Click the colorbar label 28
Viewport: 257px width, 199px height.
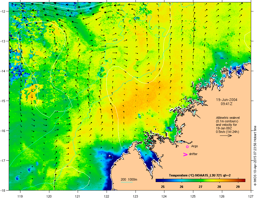pos(219,187)
